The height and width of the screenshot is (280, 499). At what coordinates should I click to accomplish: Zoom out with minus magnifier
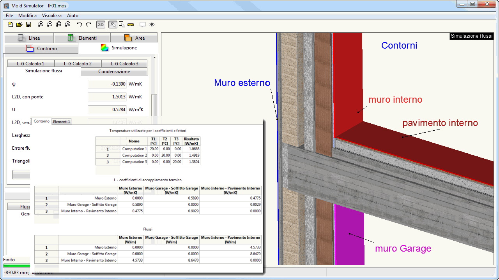[x=50, y=24]
